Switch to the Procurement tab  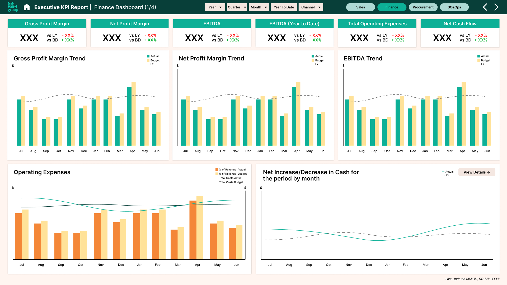423,7
